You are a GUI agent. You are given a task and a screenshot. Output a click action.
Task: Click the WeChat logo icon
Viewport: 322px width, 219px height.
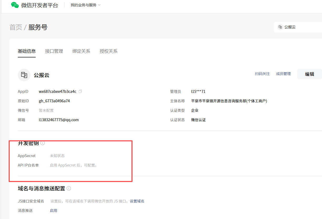[x=15, y=5]
